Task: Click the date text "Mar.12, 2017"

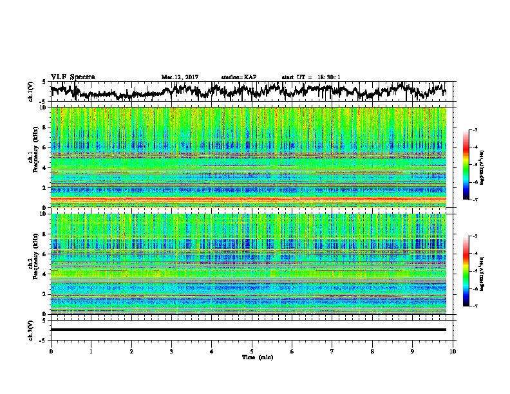Action: 180,77
